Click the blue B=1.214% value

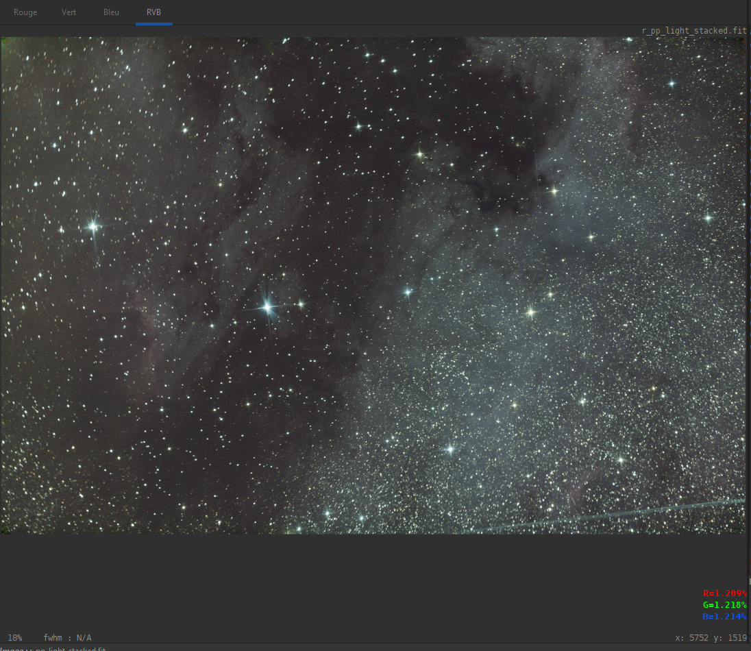(x=725, y=617)
